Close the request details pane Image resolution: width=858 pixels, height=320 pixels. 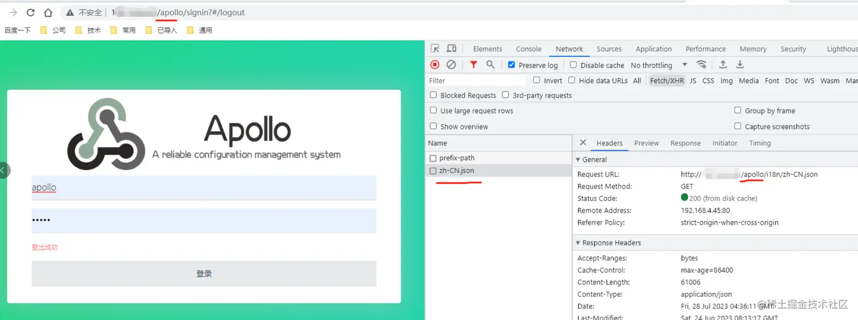pos(583,142)
